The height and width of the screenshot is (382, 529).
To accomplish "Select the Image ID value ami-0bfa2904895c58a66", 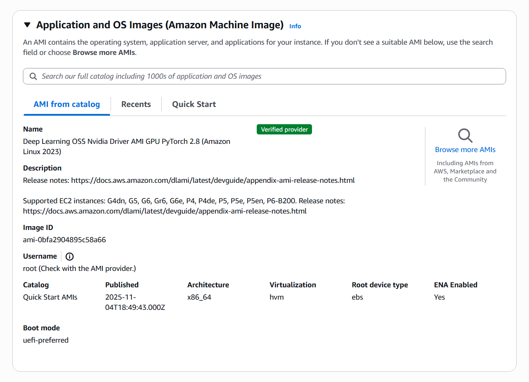I will coord(64,240).
